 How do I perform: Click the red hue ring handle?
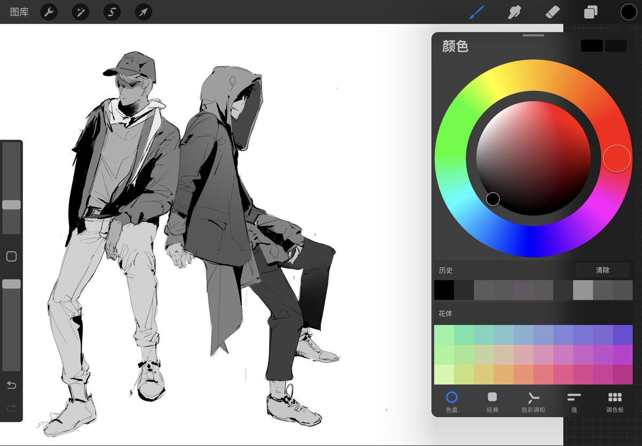617,158
